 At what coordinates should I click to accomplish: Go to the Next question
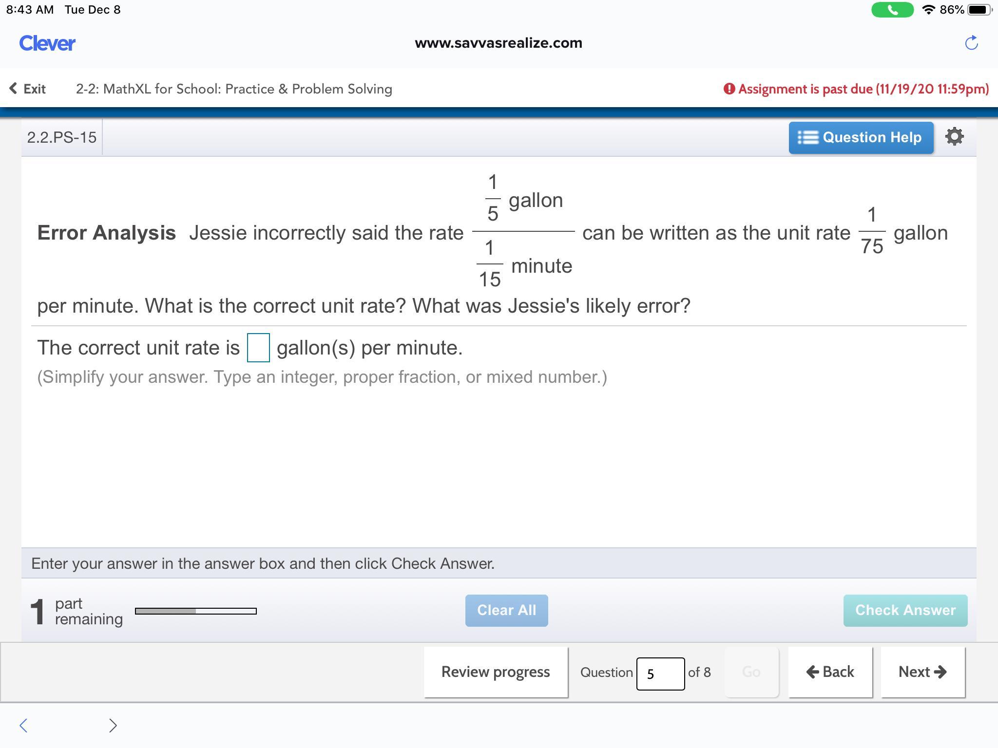click(922, 672)
